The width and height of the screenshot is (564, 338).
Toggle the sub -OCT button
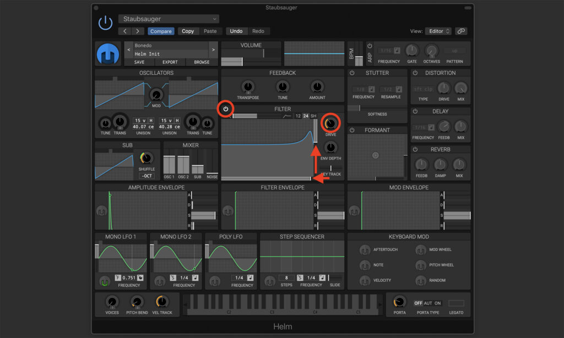coord(147,176)
